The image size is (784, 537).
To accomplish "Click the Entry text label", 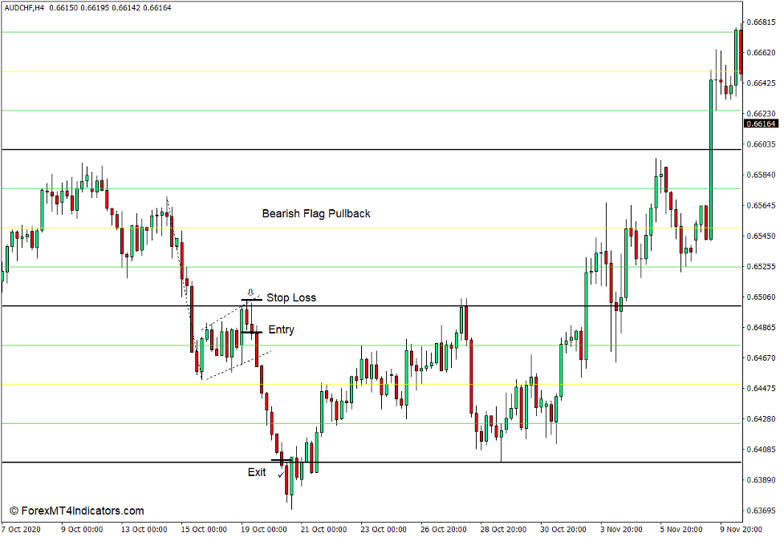I will (x=281, y=329).
